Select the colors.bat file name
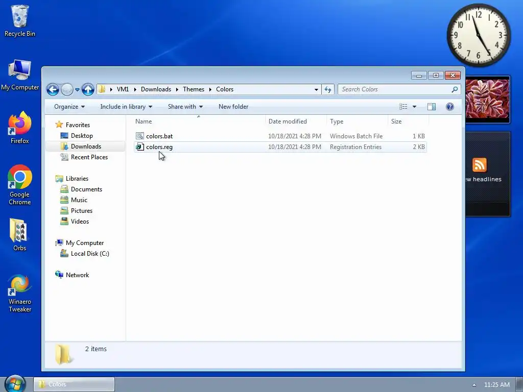 pyautogui.click(x=159, y=136)
